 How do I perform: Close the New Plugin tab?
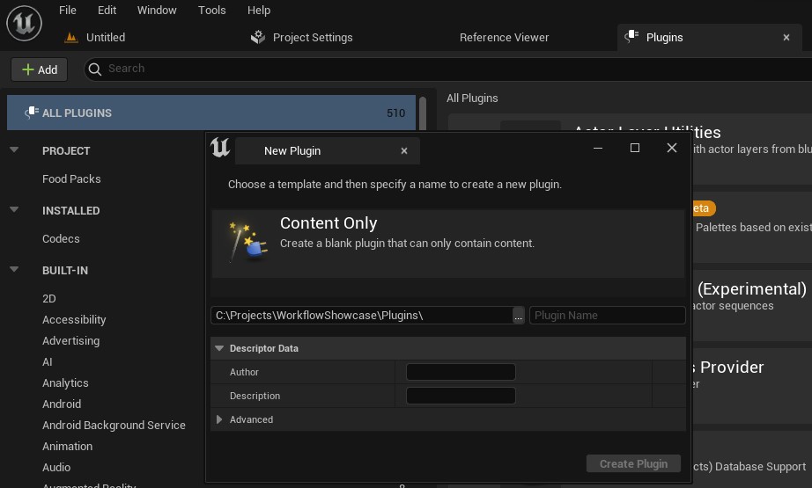[404, 151]
